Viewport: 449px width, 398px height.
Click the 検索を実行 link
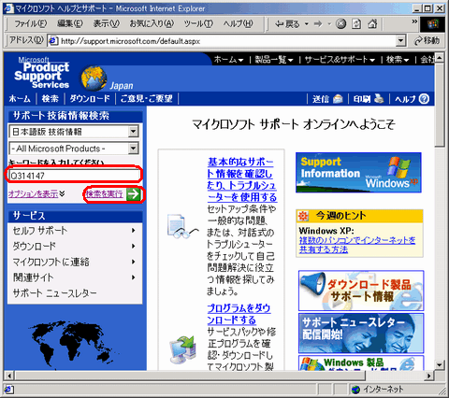click(x=105, y=194)
